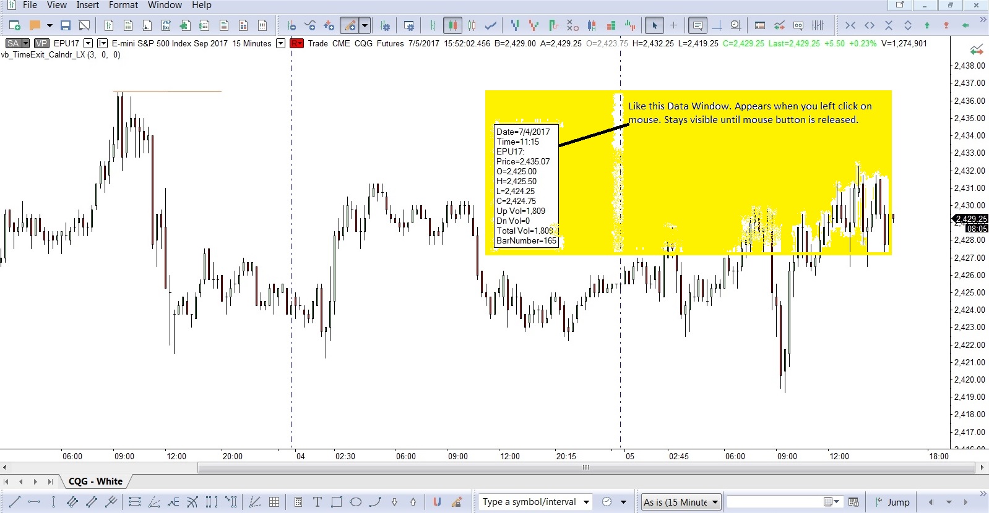Open the new workspace dropdown arrow

point(50,25)
